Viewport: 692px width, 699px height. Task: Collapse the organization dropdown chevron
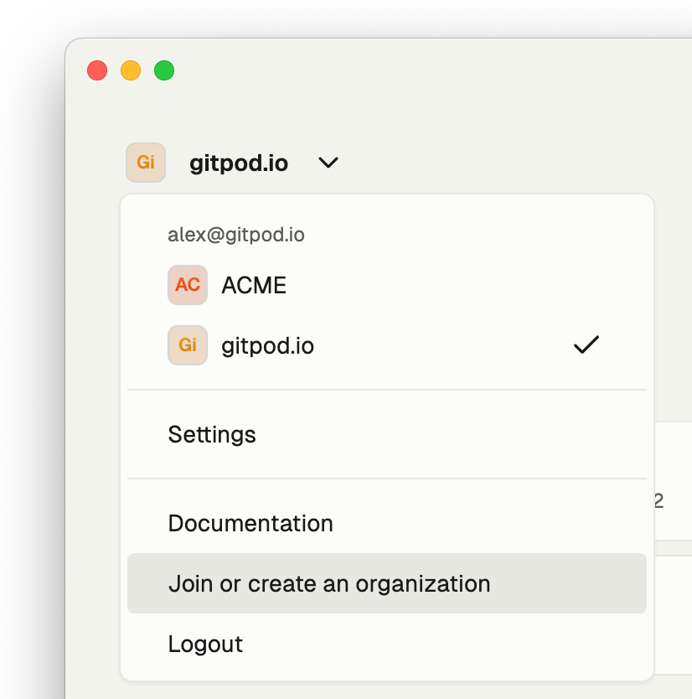coord(328,163)
